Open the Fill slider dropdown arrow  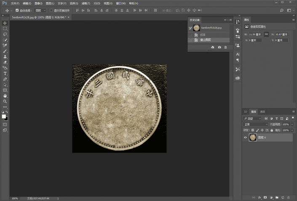tap(292, 130)
